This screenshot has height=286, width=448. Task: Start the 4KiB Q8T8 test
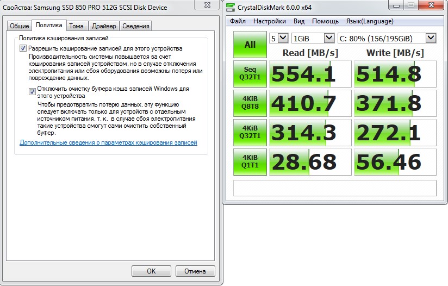[x=250, y=103]
